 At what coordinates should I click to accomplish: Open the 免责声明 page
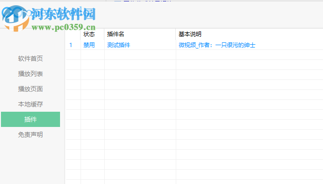click(30, 135)
